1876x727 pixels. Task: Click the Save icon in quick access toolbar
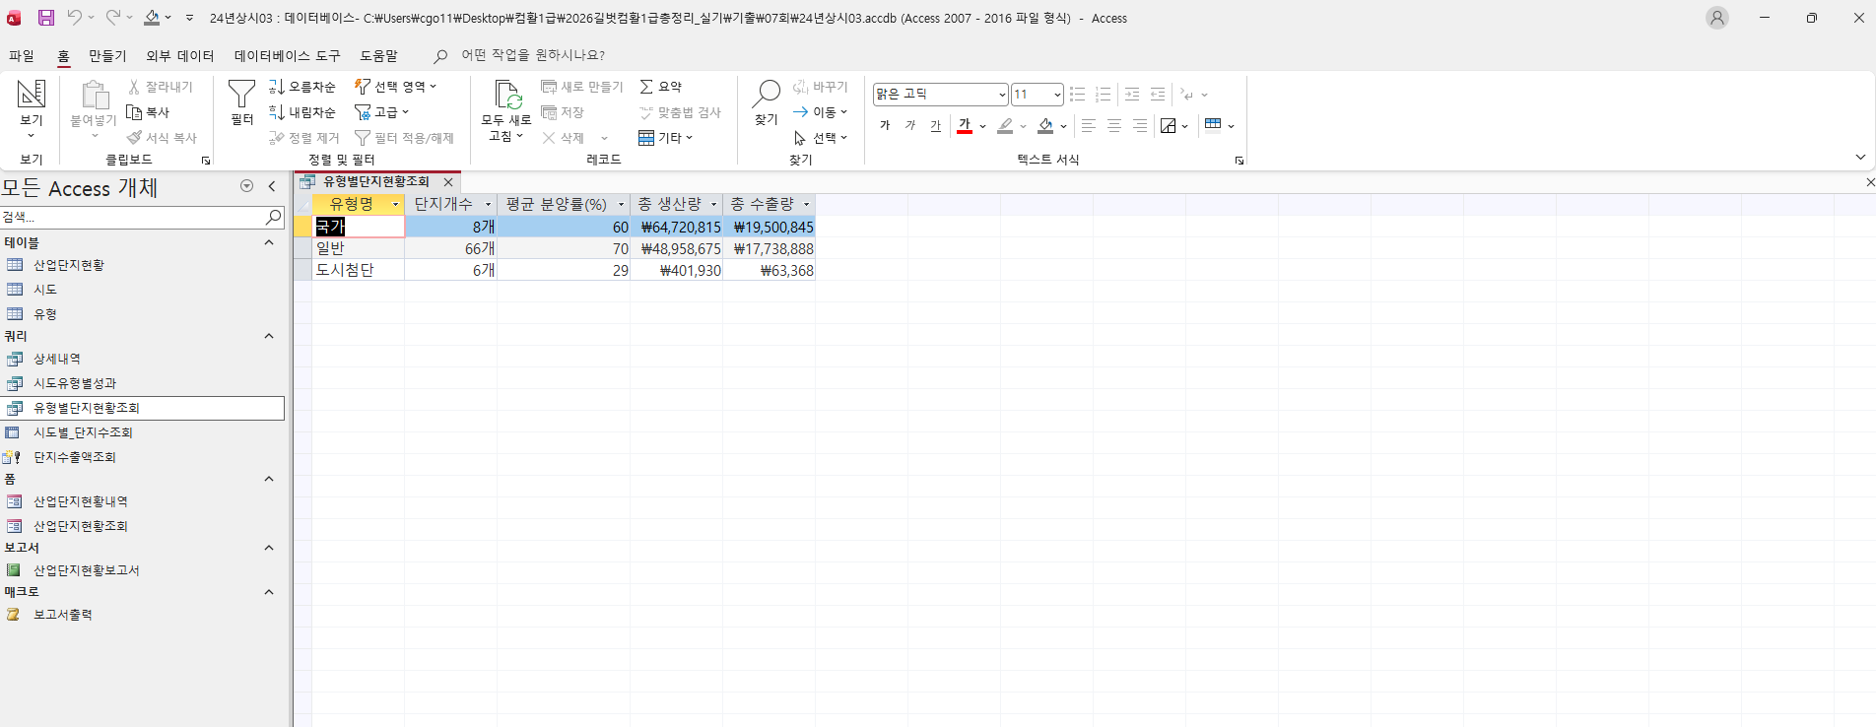[x=46, y=18]
